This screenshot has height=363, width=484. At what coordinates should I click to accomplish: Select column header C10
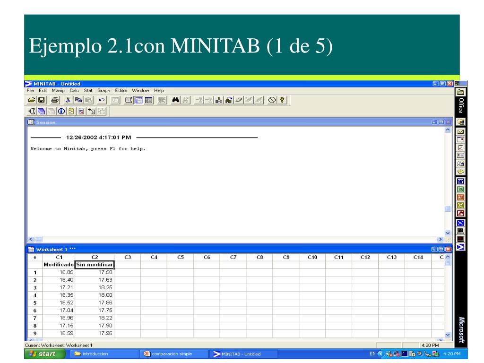pyautogui.click(x=312, y=257)
